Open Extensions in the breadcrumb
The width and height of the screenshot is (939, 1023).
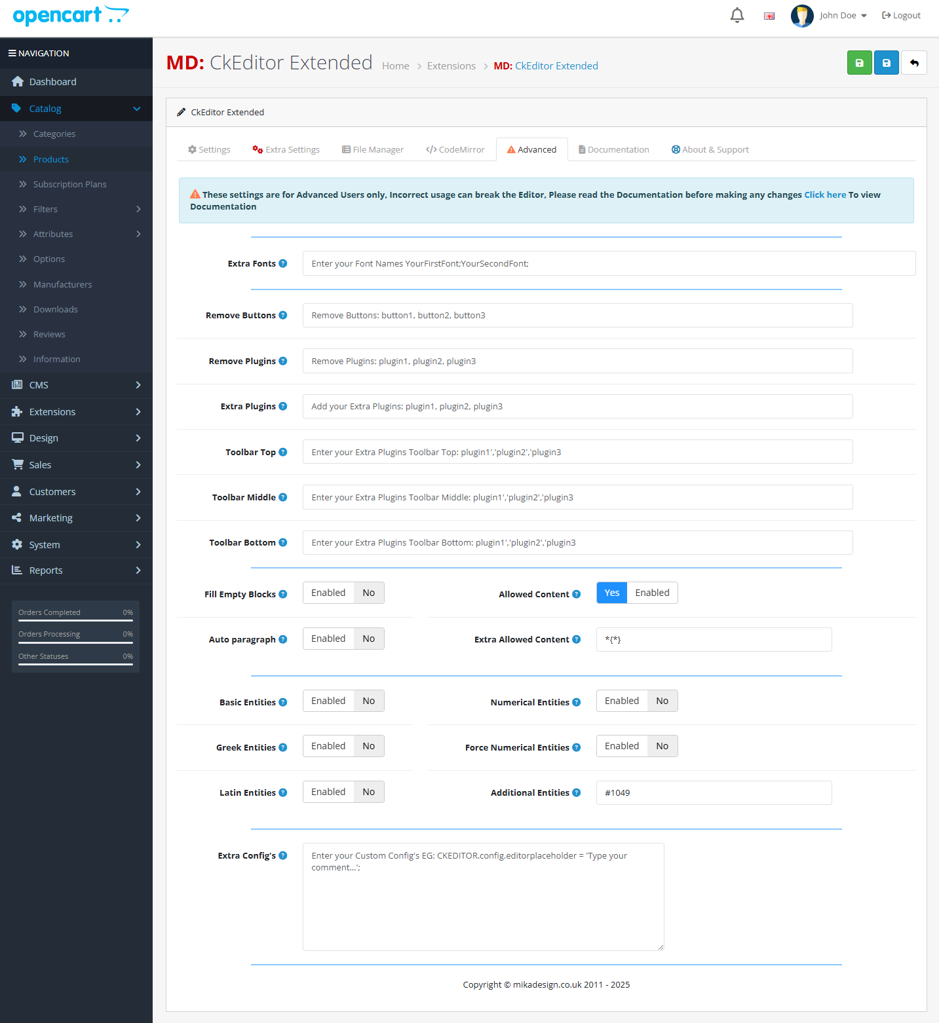click(x=451, y=66)
